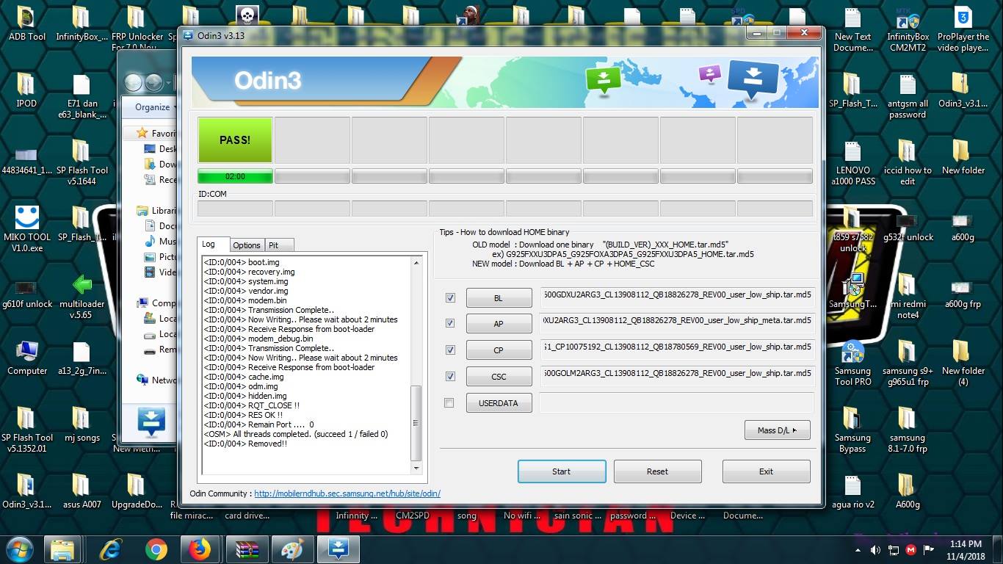1003x564 pixels.
Task: Open Internet Explorer from the taskbar
Action: coord(111,549)
